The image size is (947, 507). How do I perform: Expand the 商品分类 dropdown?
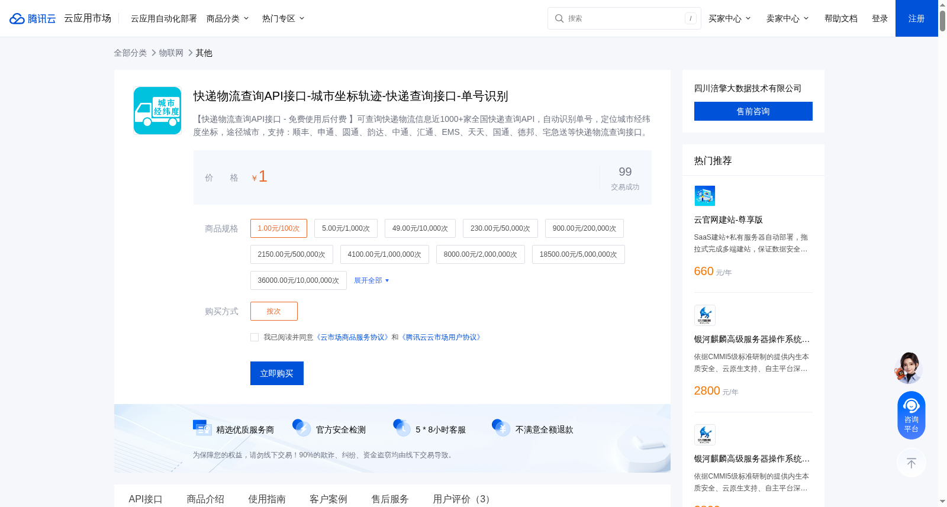(228, 18)
